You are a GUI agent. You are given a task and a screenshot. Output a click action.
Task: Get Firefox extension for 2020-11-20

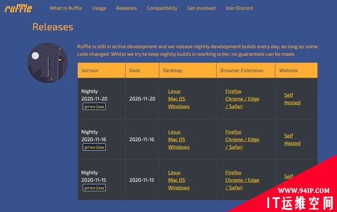pyautogui.click(x=233, y=92)
